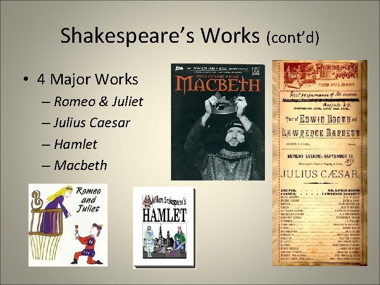
Task: Click "Lawrence Barrett" name on playbill
Action: pos(320,133)
